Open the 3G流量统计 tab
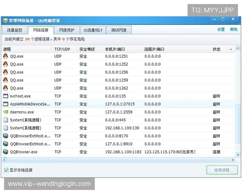The height and width of the screenshot is (194, 242). tap(93, 30)
